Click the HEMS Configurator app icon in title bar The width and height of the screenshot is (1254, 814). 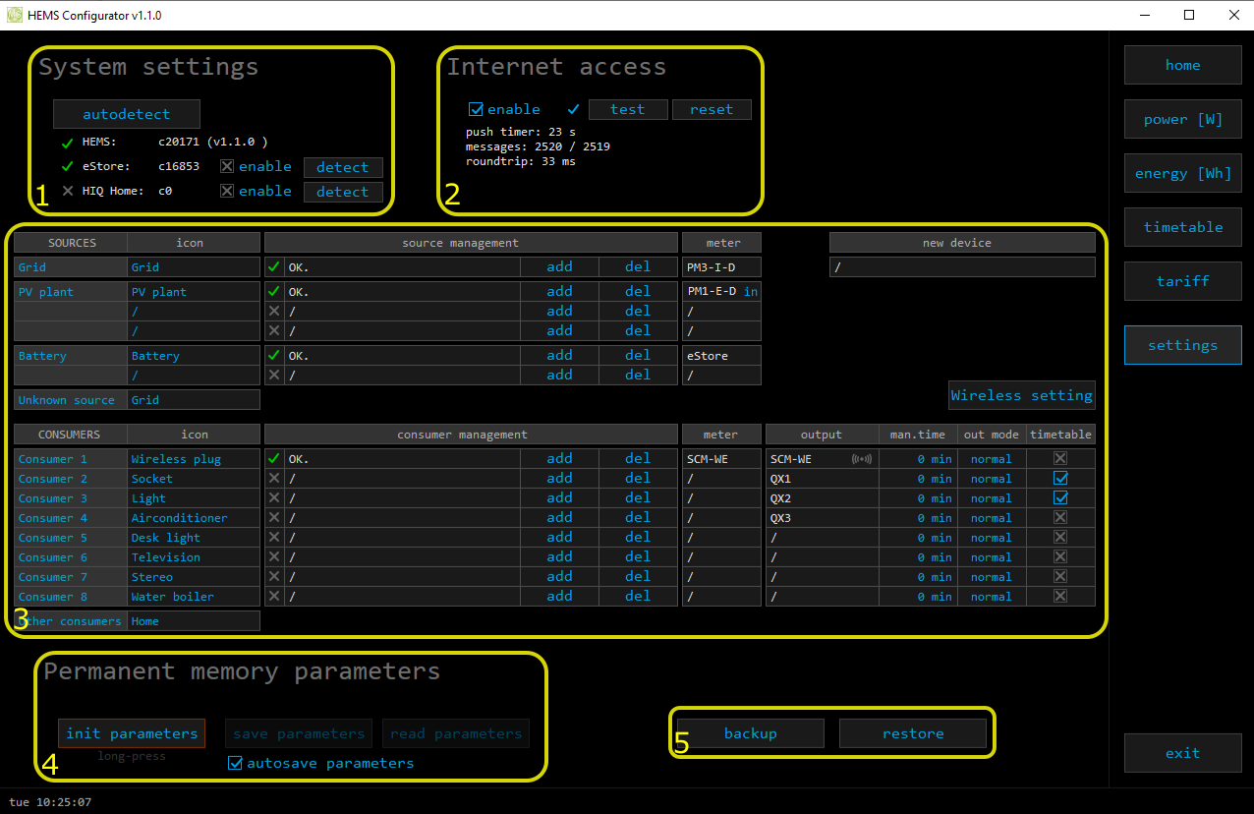coord(15,15)
